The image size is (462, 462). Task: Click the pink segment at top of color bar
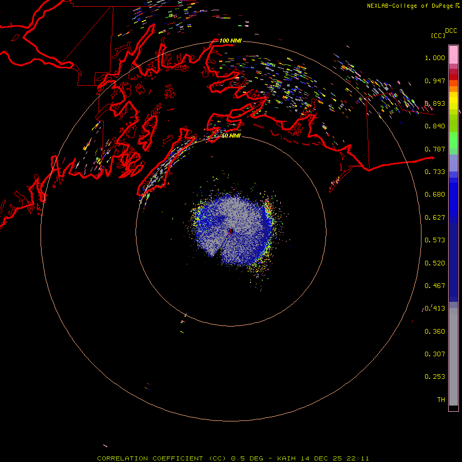[453, 54]
